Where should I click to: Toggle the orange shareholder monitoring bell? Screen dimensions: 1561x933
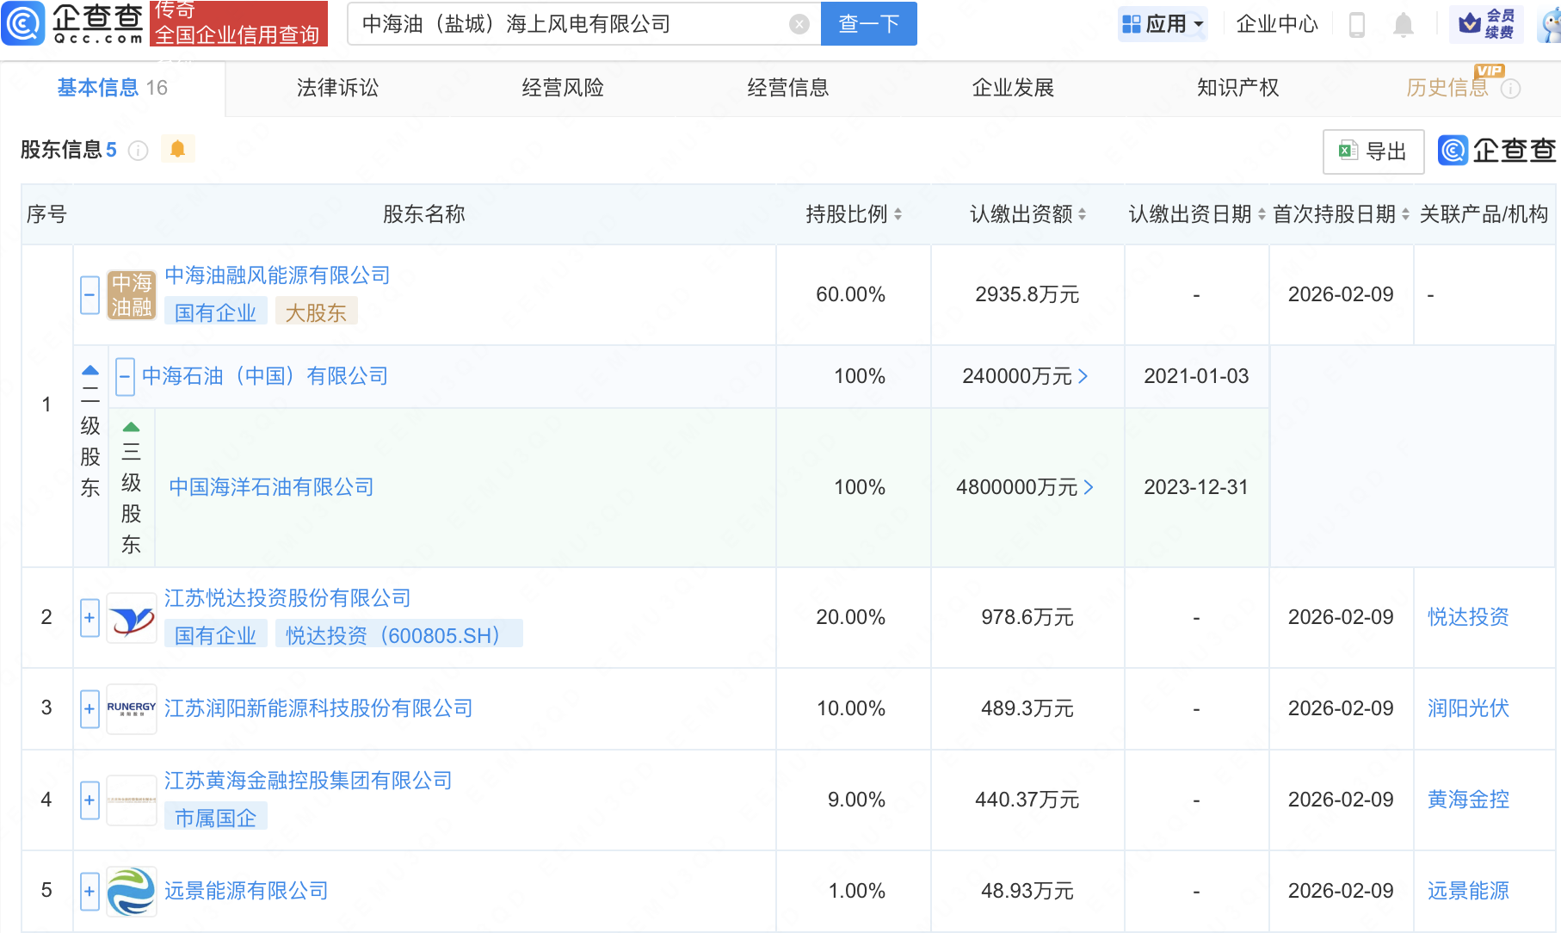pyautogui.click(x=178, y=150)
